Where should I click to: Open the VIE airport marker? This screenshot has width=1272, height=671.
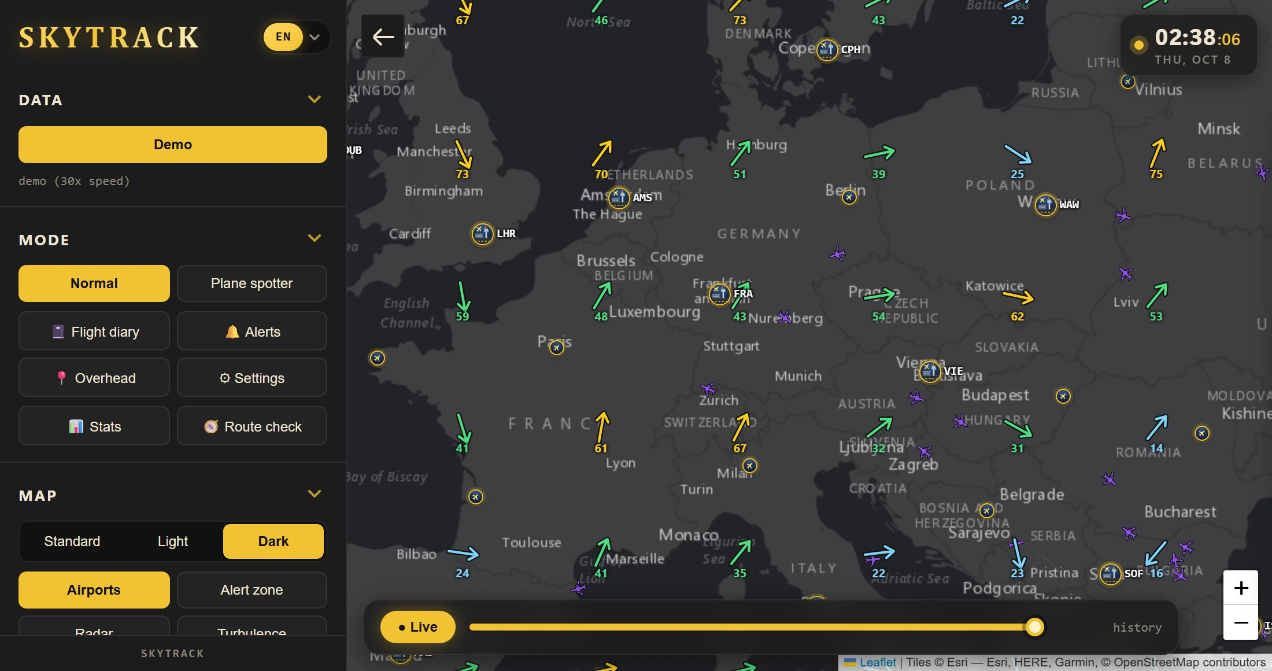[x=930, y=371]
